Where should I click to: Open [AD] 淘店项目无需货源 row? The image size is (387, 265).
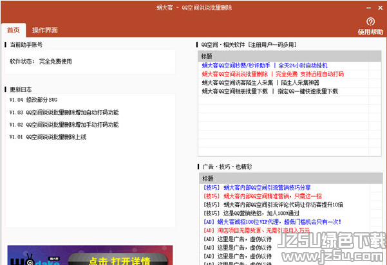click(x=256, y=230)
